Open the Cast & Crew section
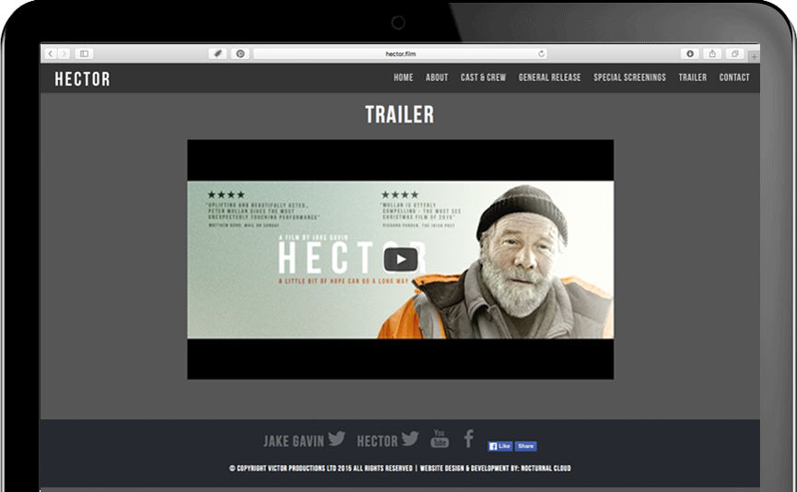Image resolution: width=797 pixels, height=492 pixels. click(483, 77)
